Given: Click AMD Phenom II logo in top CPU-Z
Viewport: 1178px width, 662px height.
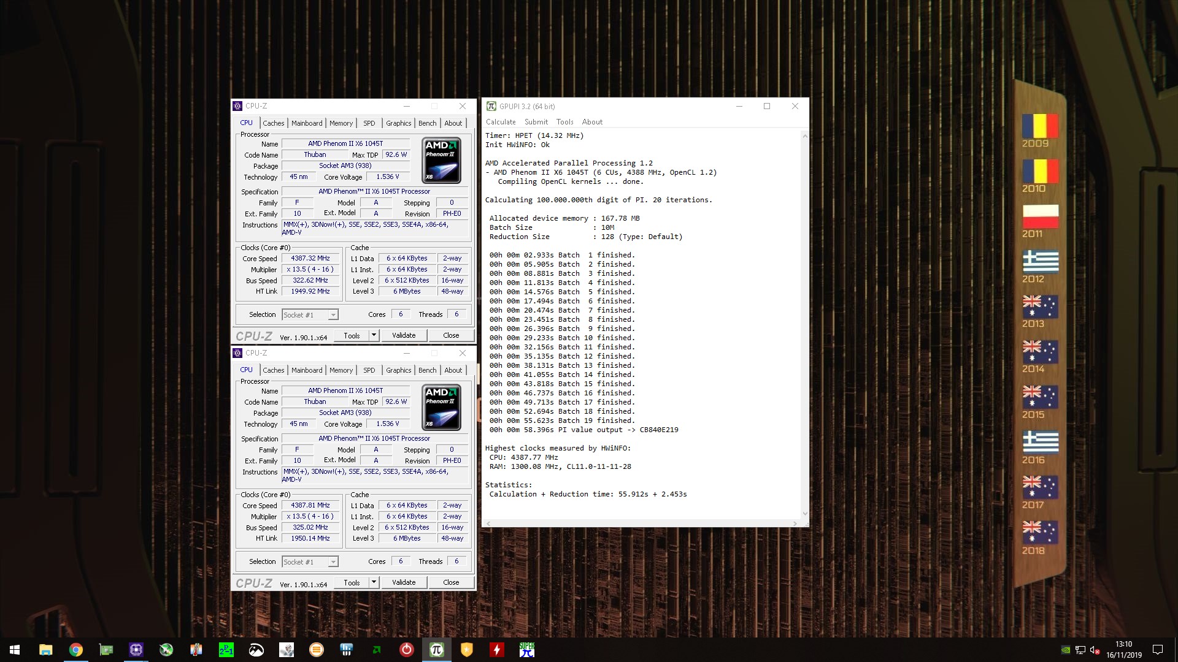Looking at the screenshot, I should pos(441,161).
